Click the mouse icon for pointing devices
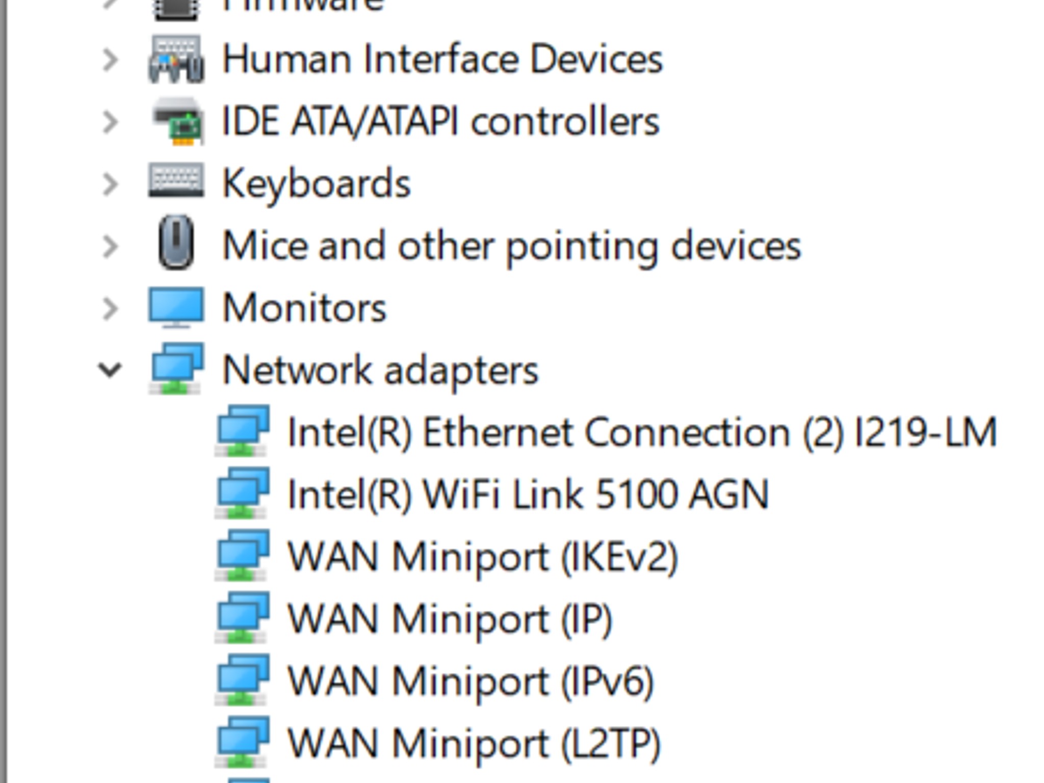1044x783 pixels. pos(176,242)
